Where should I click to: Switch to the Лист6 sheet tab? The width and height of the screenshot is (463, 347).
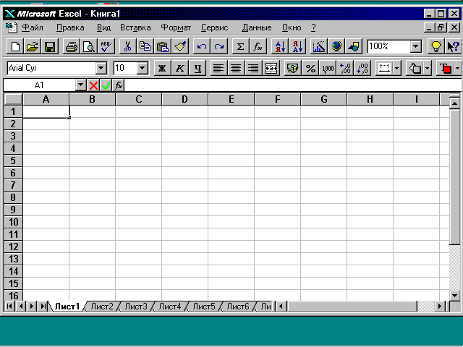pos(238,307)
